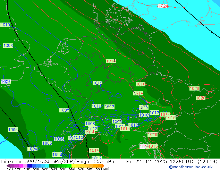The image size is (220, 170).
Task: Click the 582 legend value
Action: pyautogui.click(x=90, y=169)
